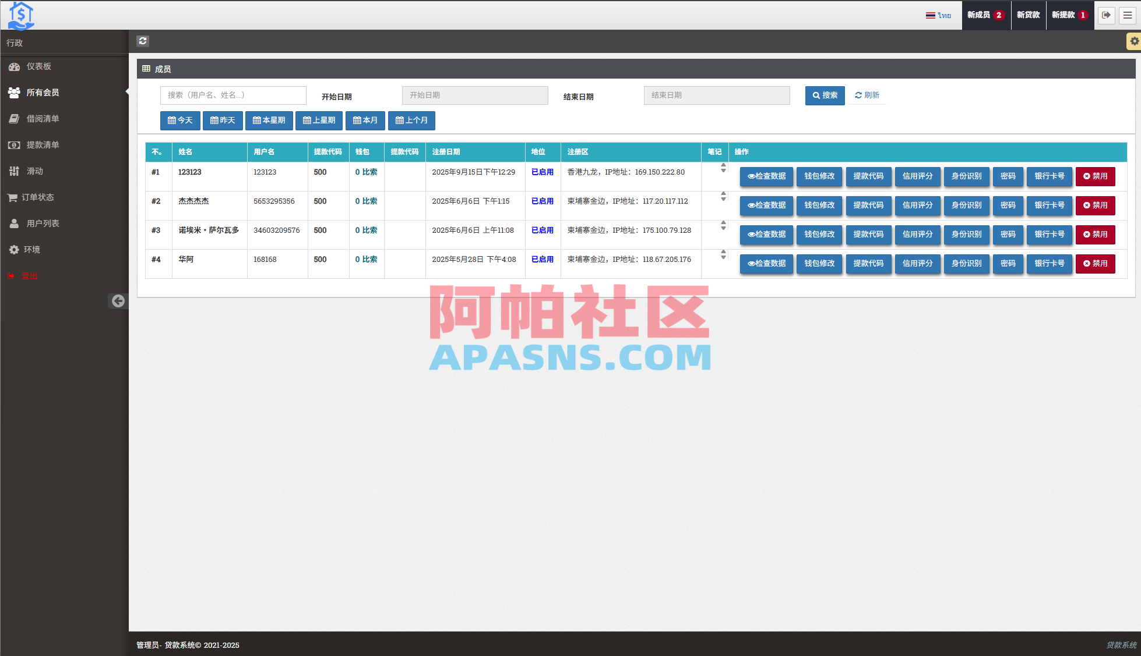Open 新成员 showing 2 notifications
Screen dimensions: 1141x656
[985, 15]
